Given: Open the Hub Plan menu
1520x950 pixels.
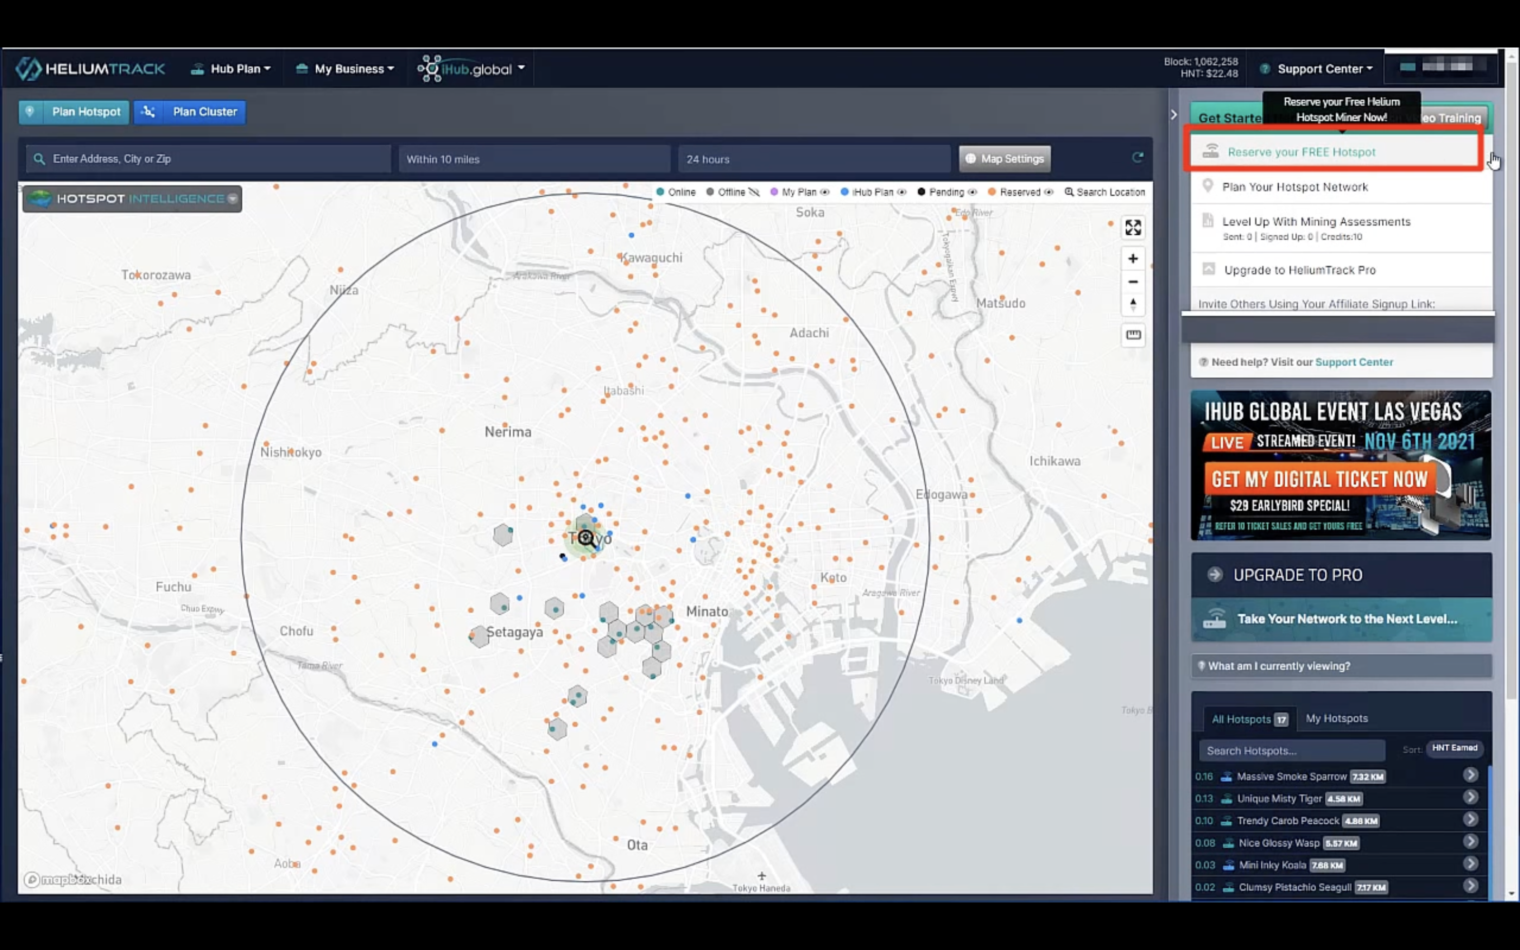Looking at the screenshot, I should [x=231, y=69].
